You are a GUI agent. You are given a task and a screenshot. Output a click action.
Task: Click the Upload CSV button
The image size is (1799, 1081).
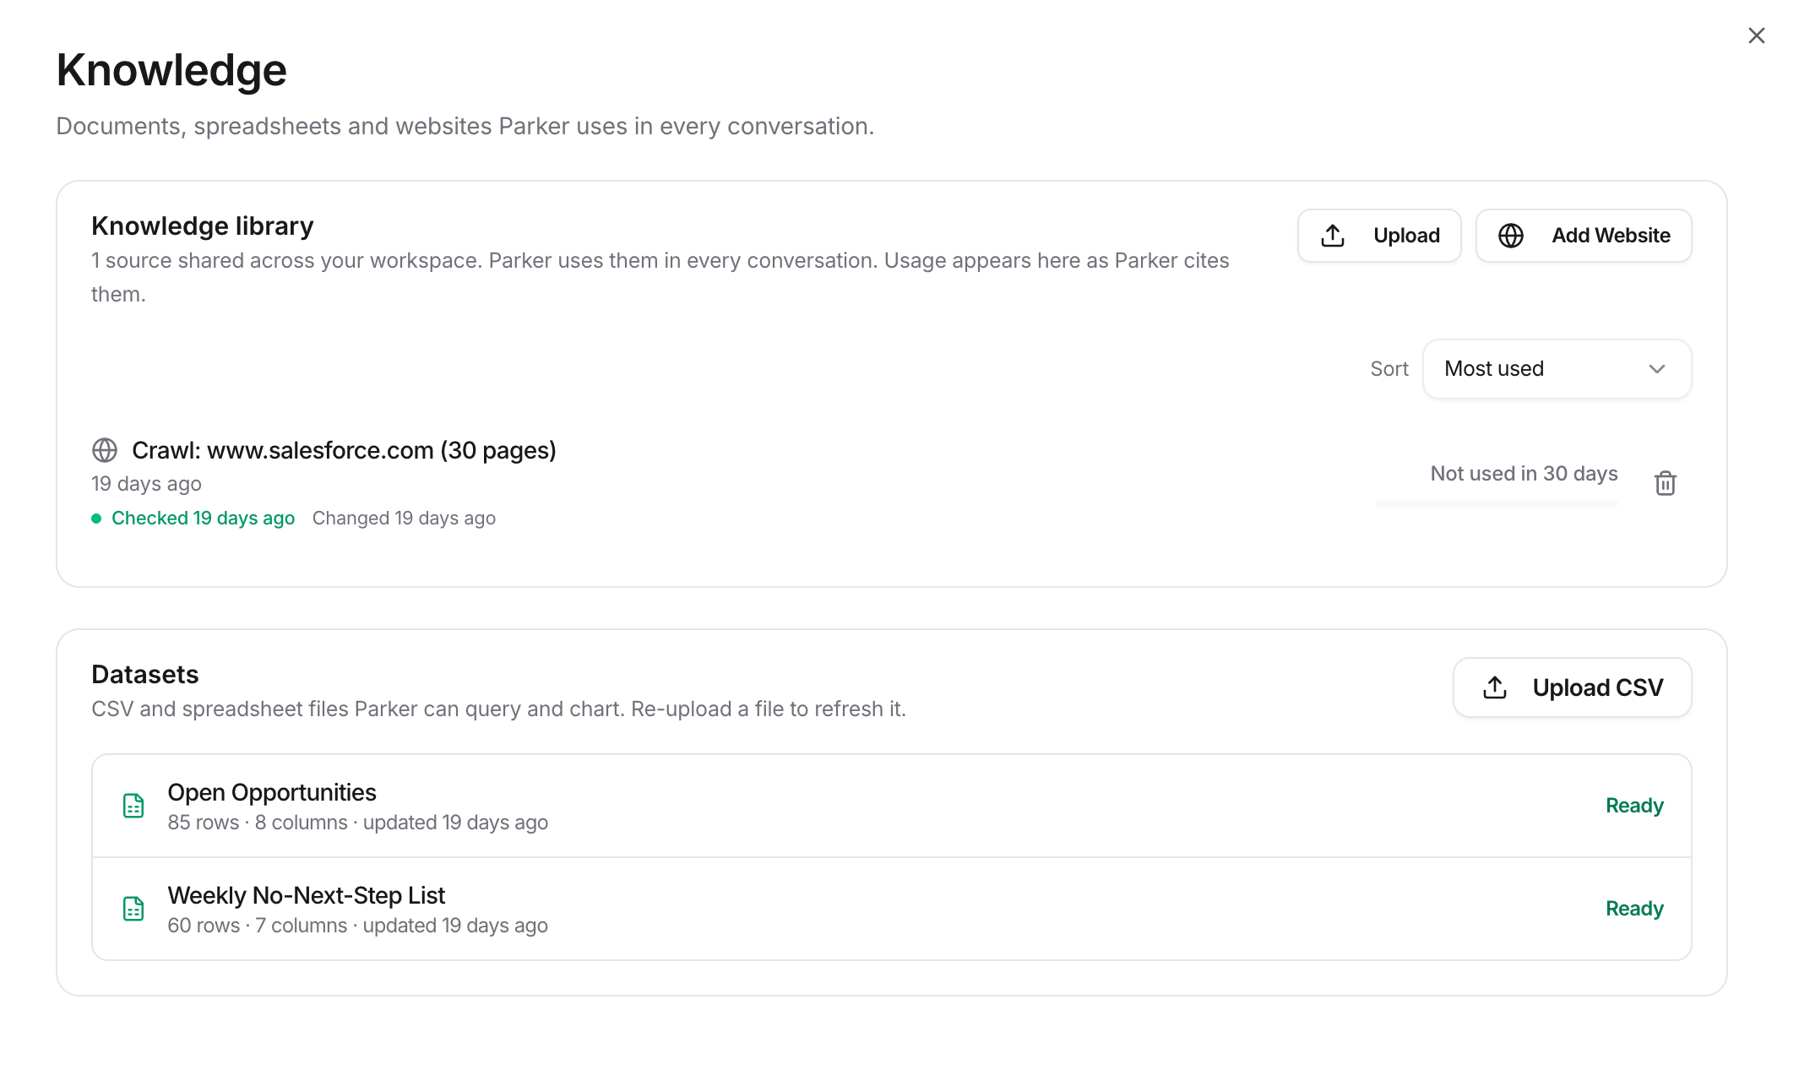click(x=1572, y=687)
